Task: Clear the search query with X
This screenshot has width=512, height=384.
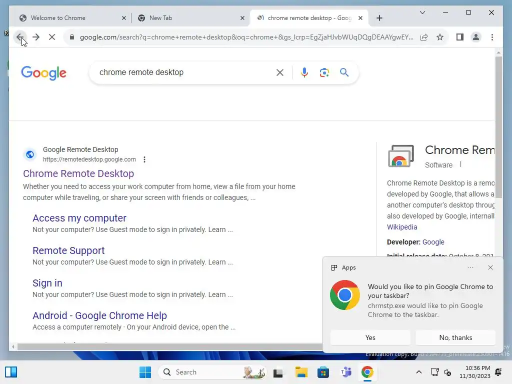Action: [280, 72]
